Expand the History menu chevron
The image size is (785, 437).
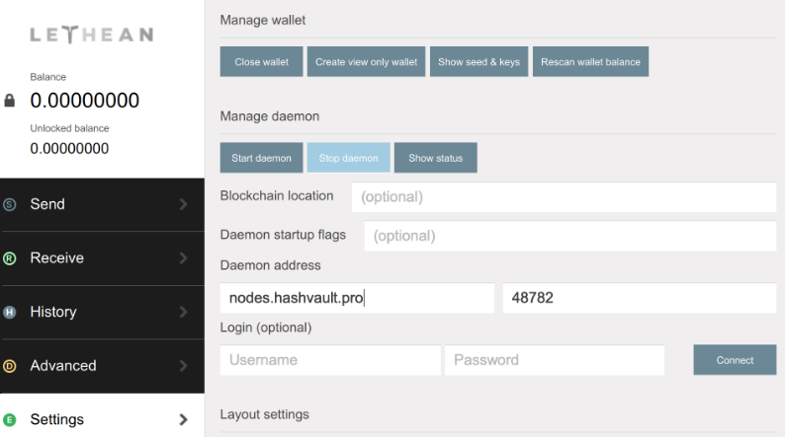pyautogui.click(x=183, y=312)
